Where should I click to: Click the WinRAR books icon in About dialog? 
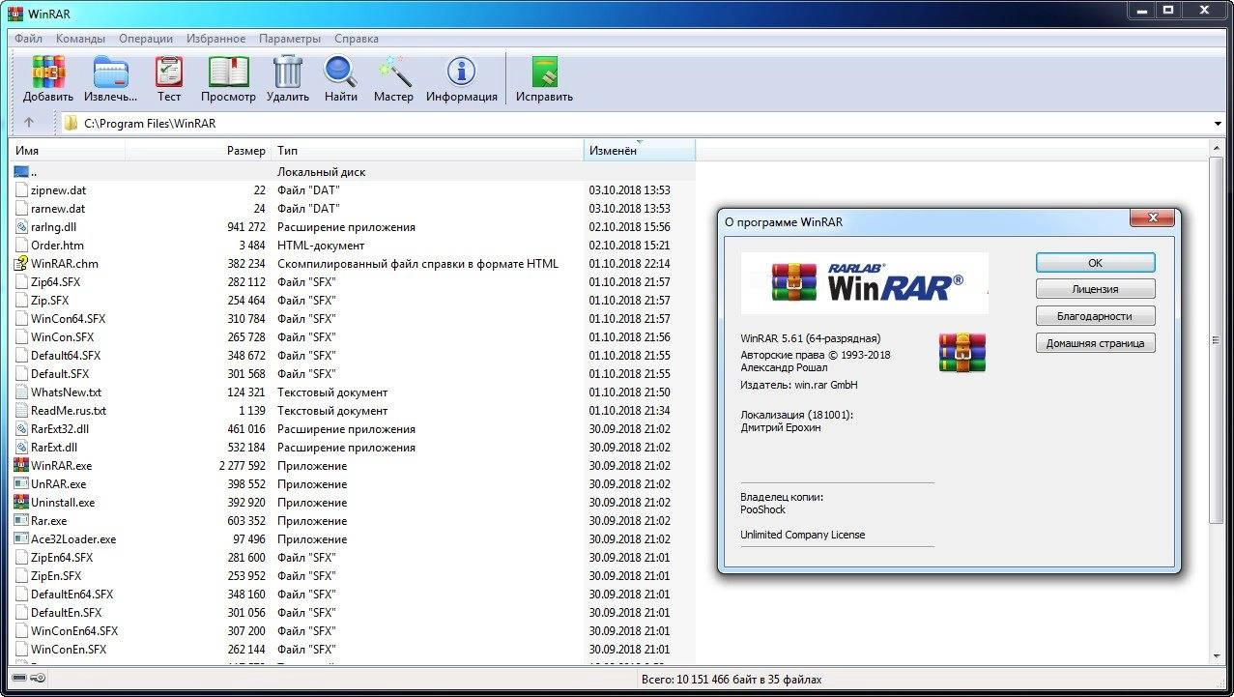962,353
